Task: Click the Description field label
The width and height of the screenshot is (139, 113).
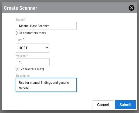Action: pos(23,76)
